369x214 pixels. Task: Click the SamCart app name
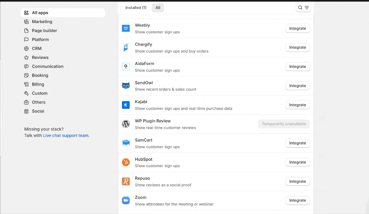[144, 140]
